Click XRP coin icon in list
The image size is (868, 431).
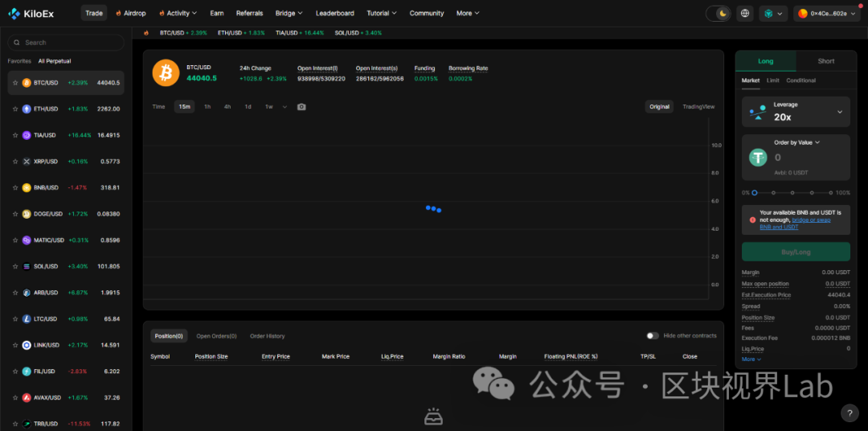point(27,161)
